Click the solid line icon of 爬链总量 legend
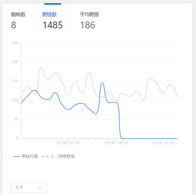The image size is (196, 195). pyautogui.click(x=17, y=156)
